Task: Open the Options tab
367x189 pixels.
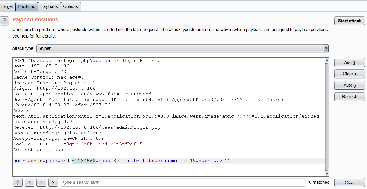Action: [71, 6]
